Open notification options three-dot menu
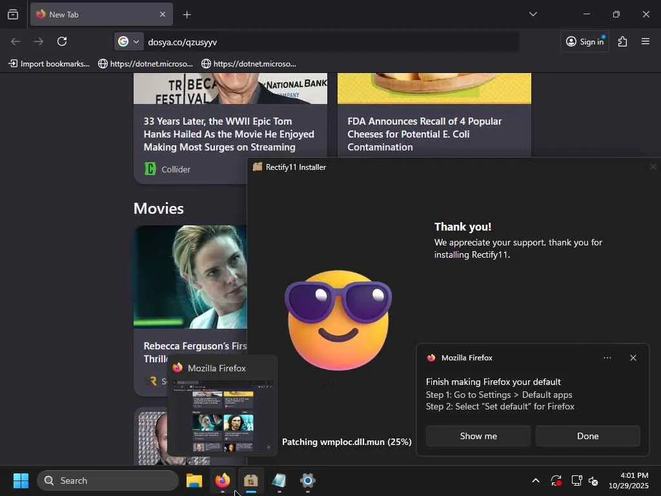Viewport: 661px width, 496px height. click(607, 358)
